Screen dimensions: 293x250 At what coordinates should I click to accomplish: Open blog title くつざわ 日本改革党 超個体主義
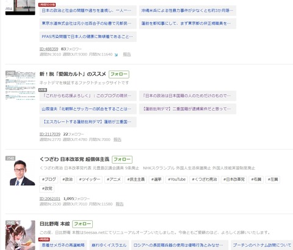(74, 159)
